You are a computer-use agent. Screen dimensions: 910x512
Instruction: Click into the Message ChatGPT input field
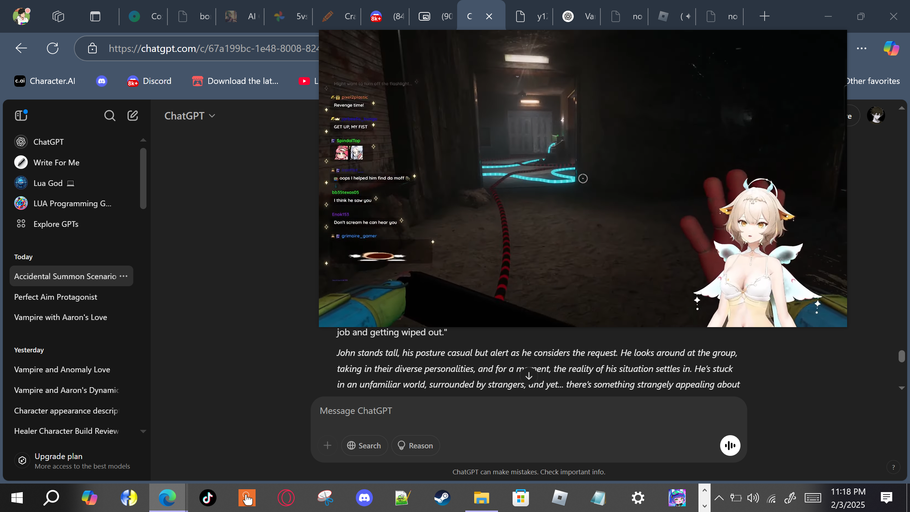(529, 411)
